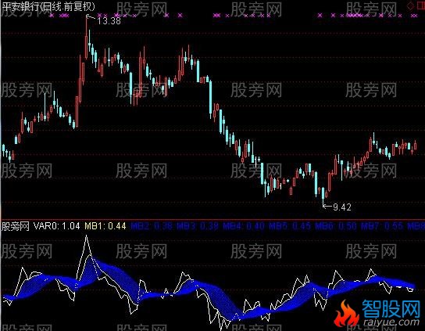Image resolution: width=425 pixels, height=331 pixels.
Task: Select the VAR0: 1.04 indicator value
Action: 57,226
